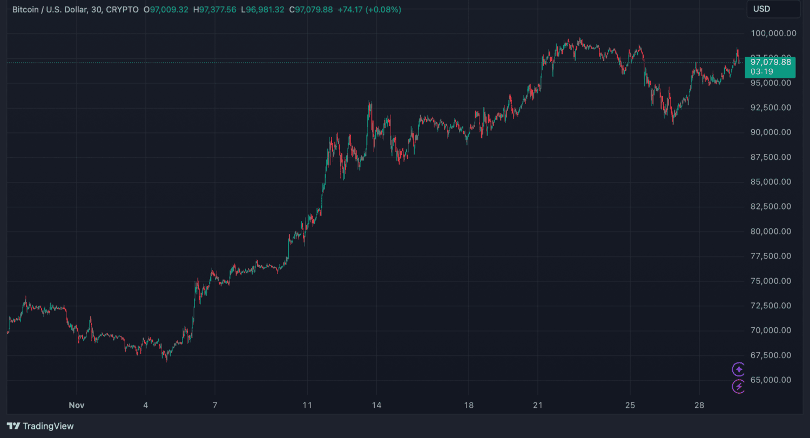Viewport: 810px width, 438px height.
Task: Click the 11 date on time axis
Action: coord(307,405)
